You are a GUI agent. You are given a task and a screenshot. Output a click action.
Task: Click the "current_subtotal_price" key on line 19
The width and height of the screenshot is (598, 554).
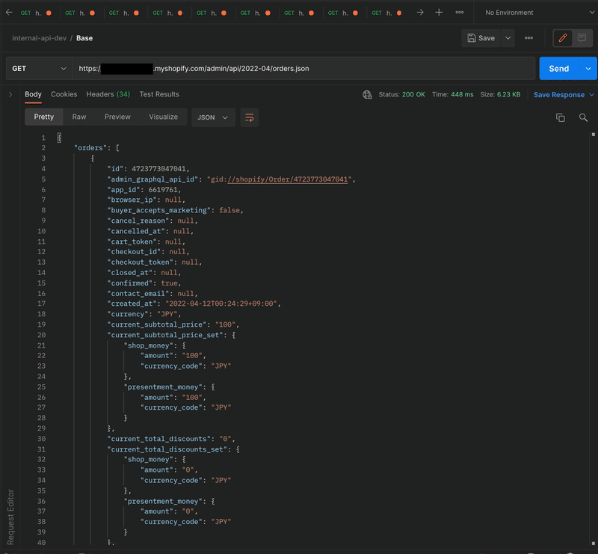(x=157, y=324)
